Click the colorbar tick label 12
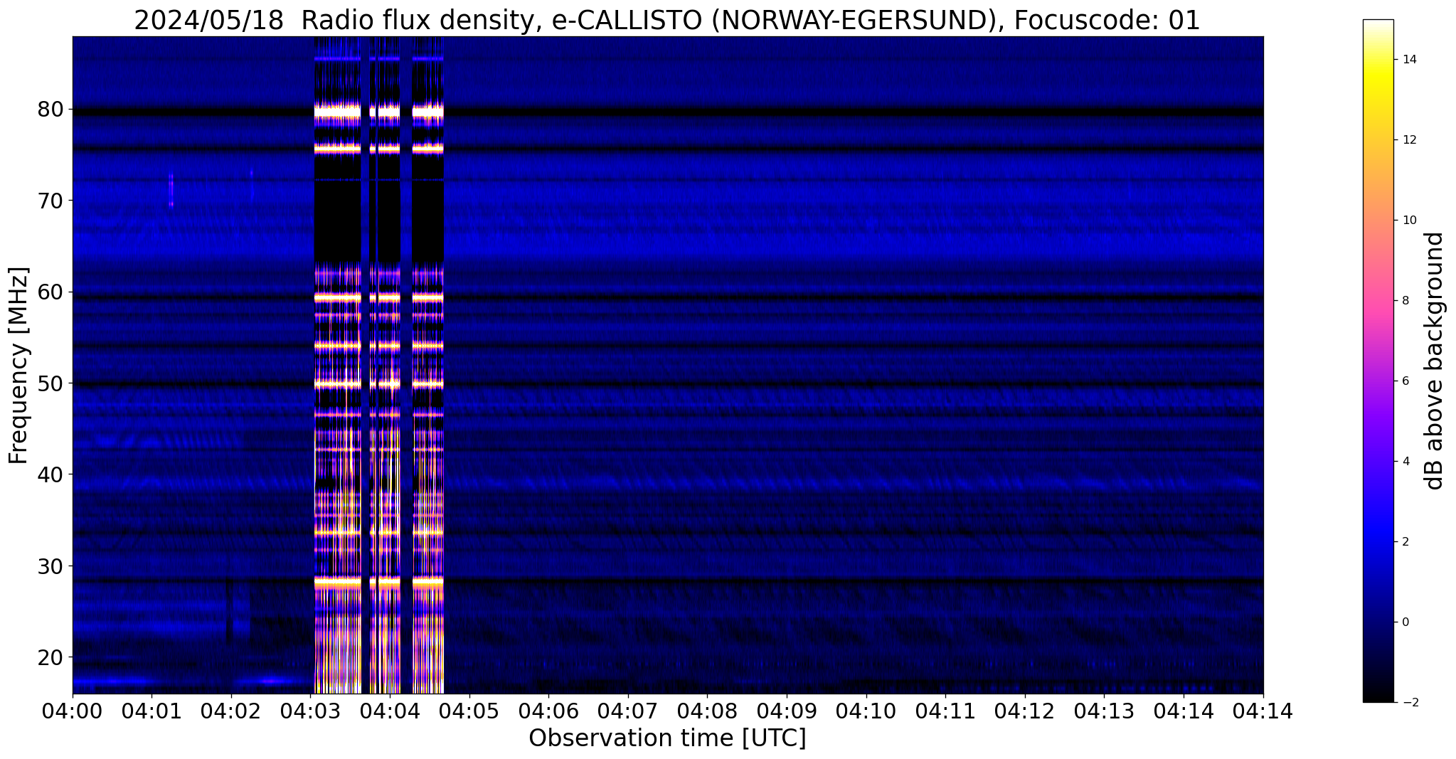The height and width of the screenshot is (759, 1456). (1408, 139)
